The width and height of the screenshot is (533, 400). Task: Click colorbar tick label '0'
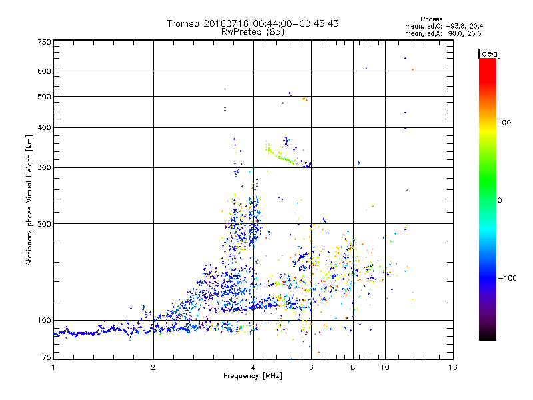(x=500, y=200)
